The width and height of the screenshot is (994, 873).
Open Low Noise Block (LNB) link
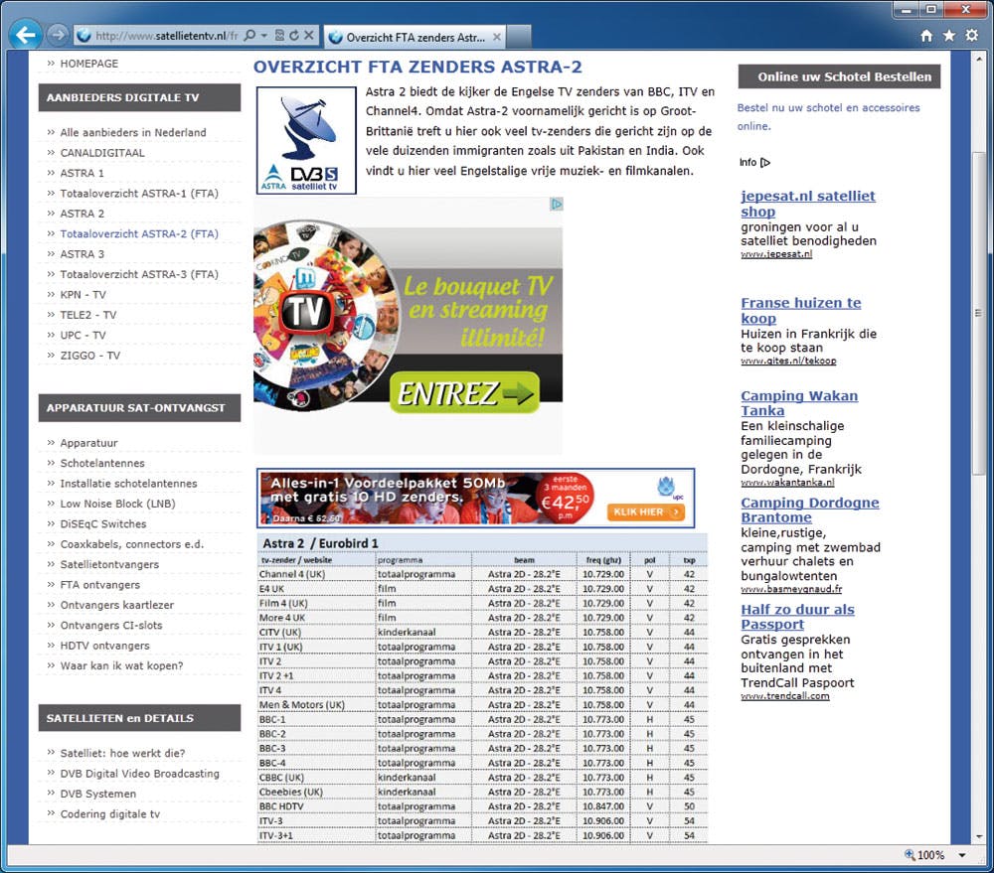[x=117, y=504]
